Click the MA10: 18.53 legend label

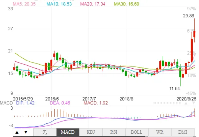(59, 4)
